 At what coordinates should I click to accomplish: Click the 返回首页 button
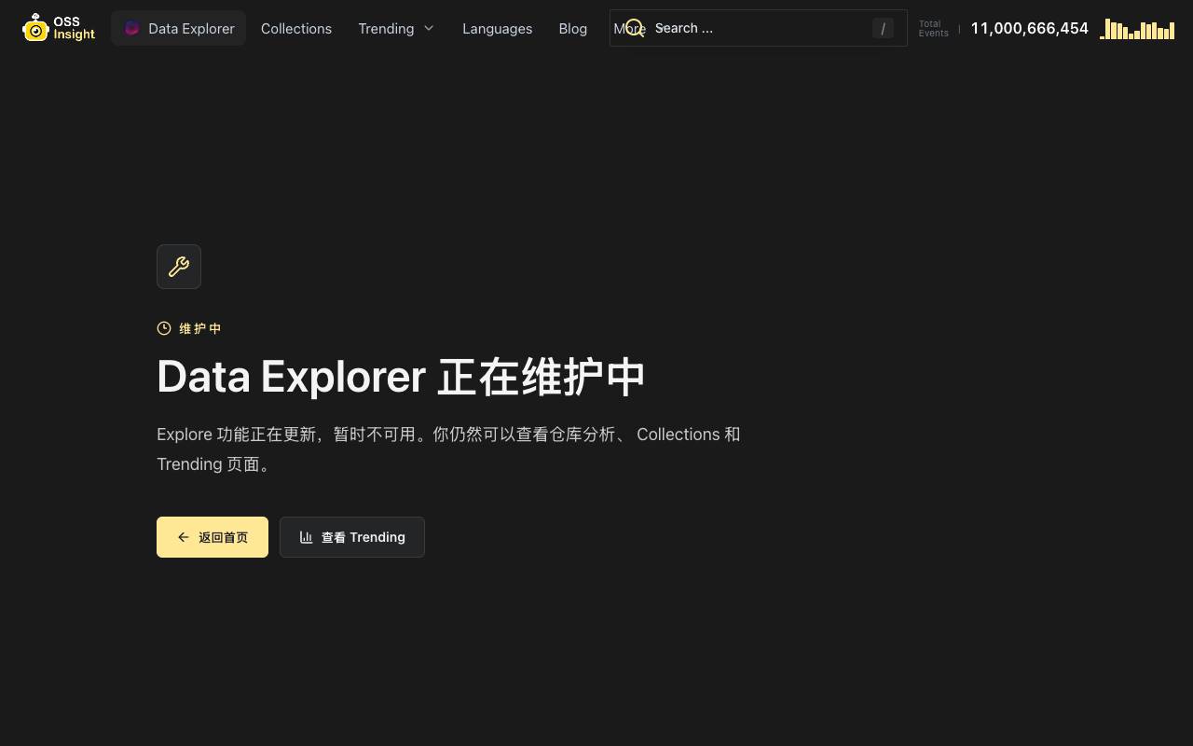point(213,537)
